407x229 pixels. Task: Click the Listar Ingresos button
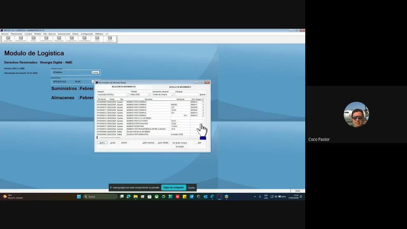[148, 143]
